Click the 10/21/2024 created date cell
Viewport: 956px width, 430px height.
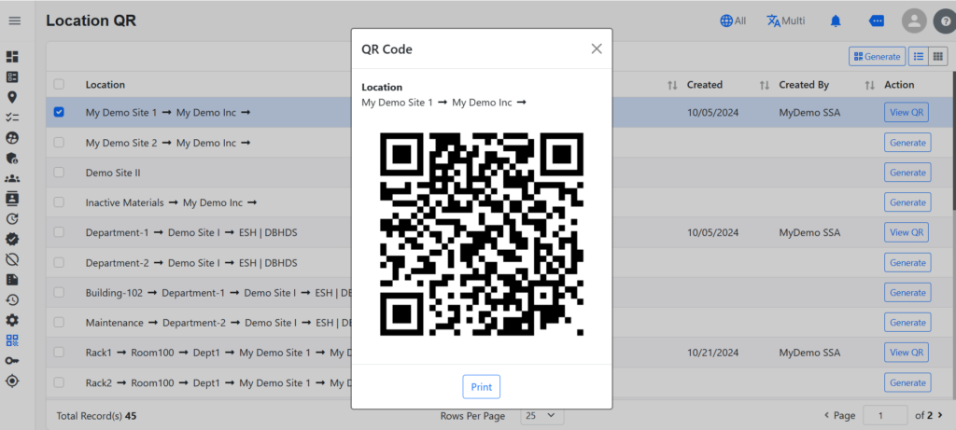(x=712, y=353)
